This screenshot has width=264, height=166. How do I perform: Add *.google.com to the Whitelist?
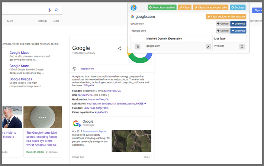(x=238, y=31)
